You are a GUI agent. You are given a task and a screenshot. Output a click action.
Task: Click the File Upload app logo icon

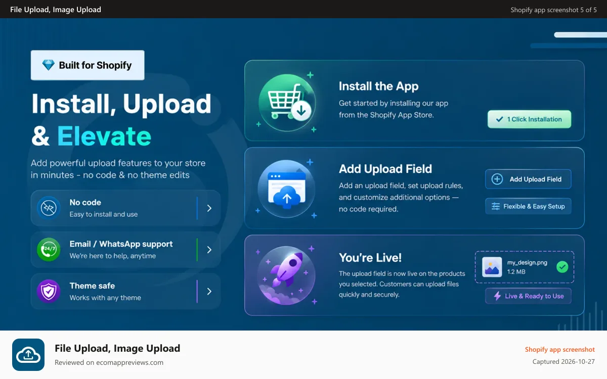28,355
